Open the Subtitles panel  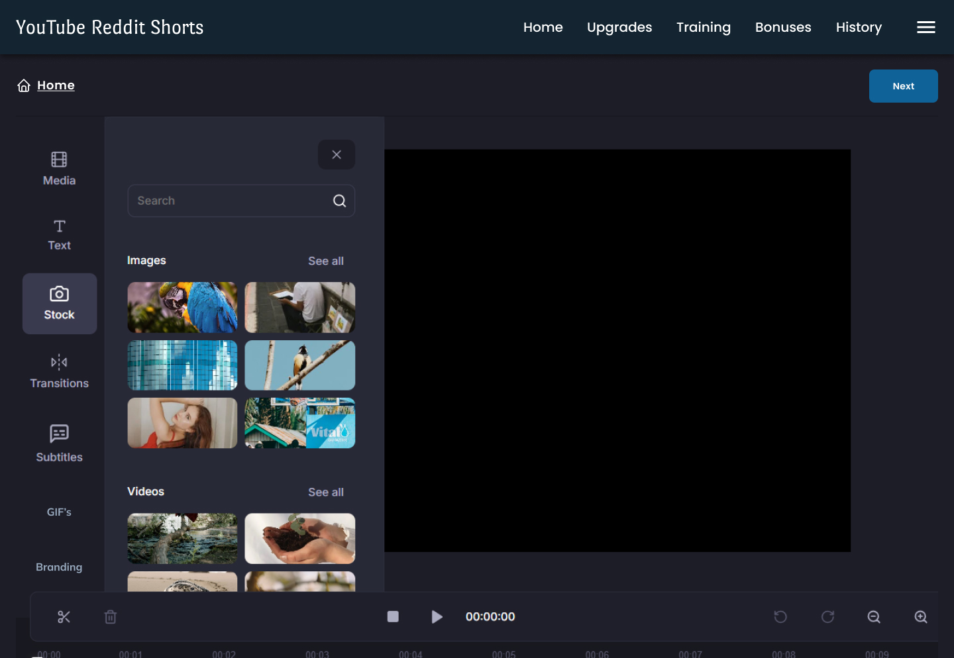click(x=59, y=444)
